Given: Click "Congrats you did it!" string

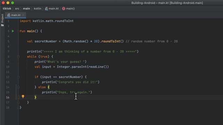Looking at the screenshot, I should coord(77,82).
